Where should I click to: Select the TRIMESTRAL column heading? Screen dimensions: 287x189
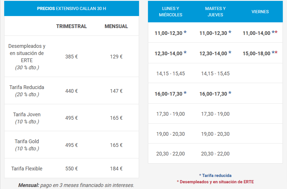tap(71, 26)
